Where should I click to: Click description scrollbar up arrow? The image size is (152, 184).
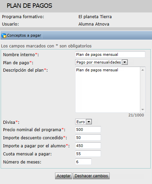[x=143, y=70]
